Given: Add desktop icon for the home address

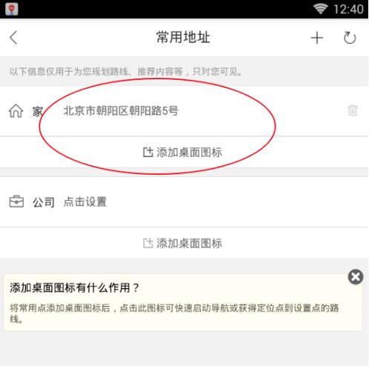Looking at the screenshot, I should tap(182, 152).
